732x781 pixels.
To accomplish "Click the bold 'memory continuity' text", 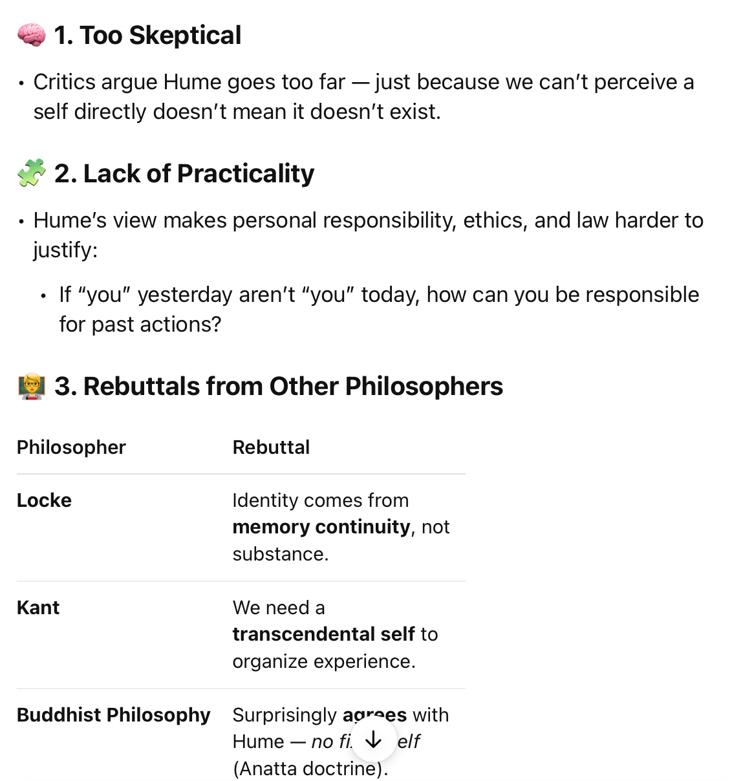I will click(x=321, y=527).
